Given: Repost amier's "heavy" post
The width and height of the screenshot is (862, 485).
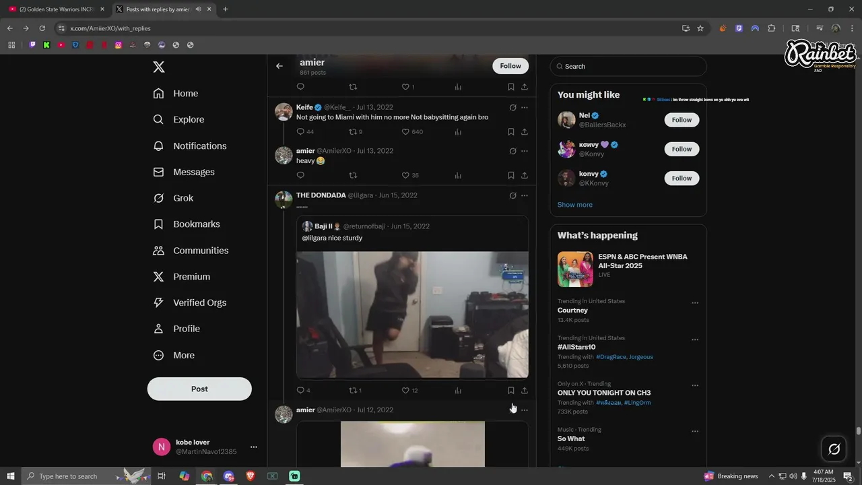Looking at the screenshot, I should point(353,175).
